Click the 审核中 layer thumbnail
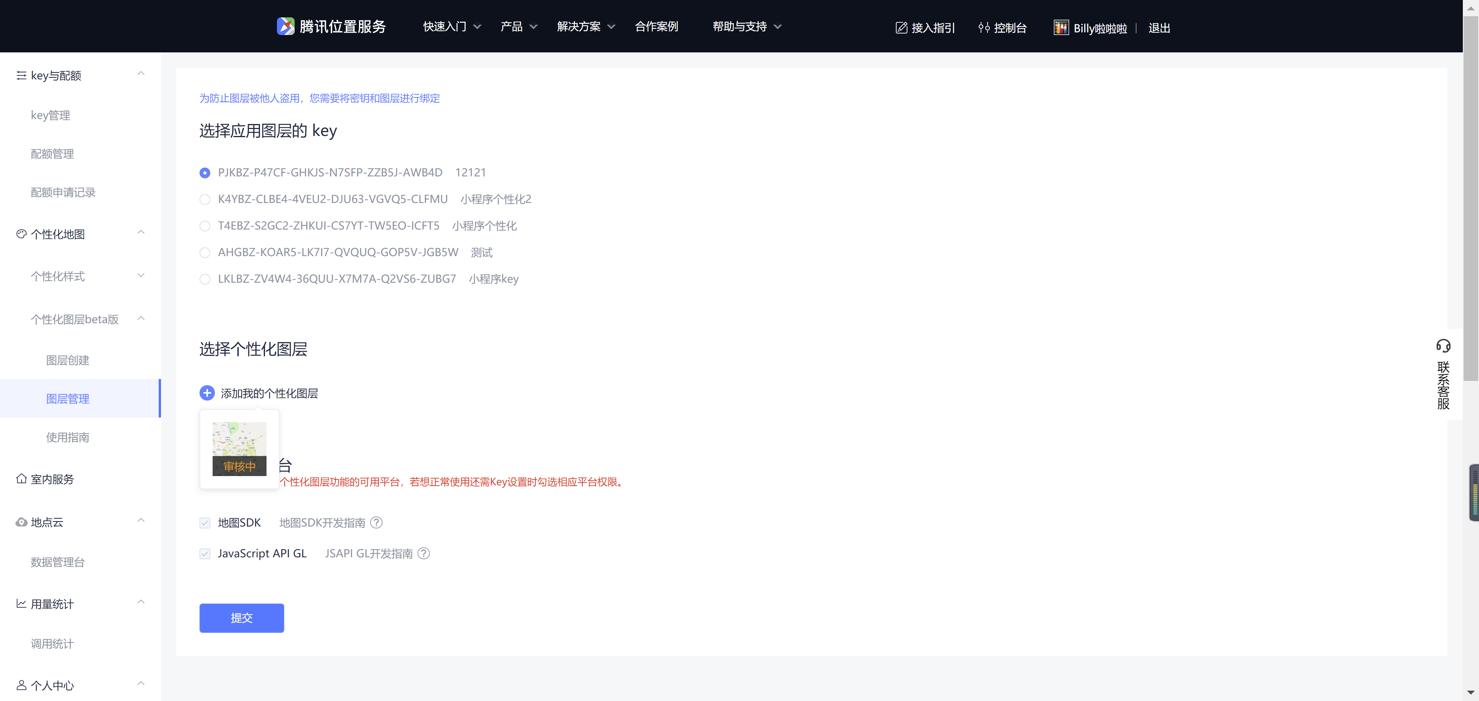The width and height of the screenshot is (1479, 701). (x=240, y=449)
